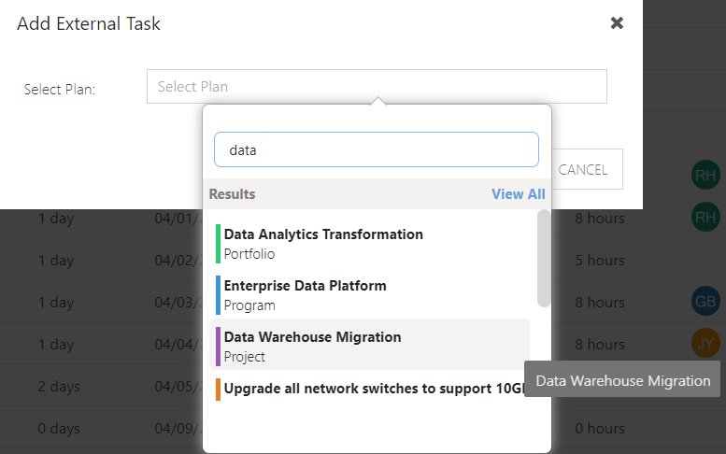The width and height of the screenshot is (726, 454).
Task: Close the Add External Task dialog
Action: 617,22
